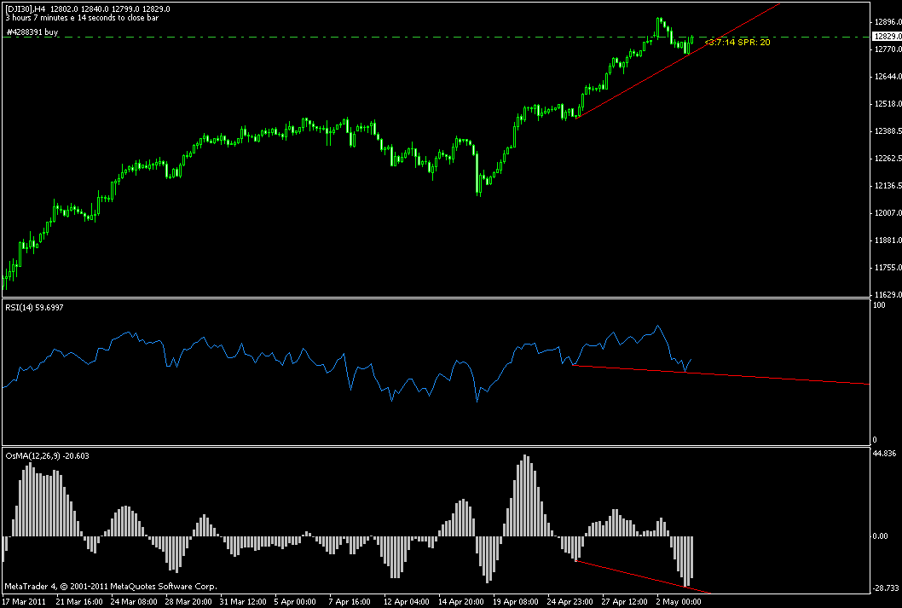Click the 12136.5 price axis label
The image size is (902, 608).
pos(887,186)
